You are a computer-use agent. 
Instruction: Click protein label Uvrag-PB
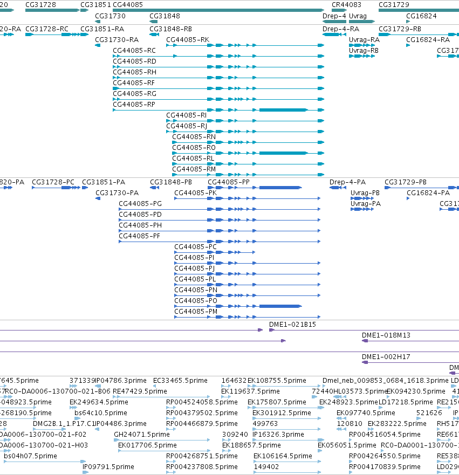[365, 193]
